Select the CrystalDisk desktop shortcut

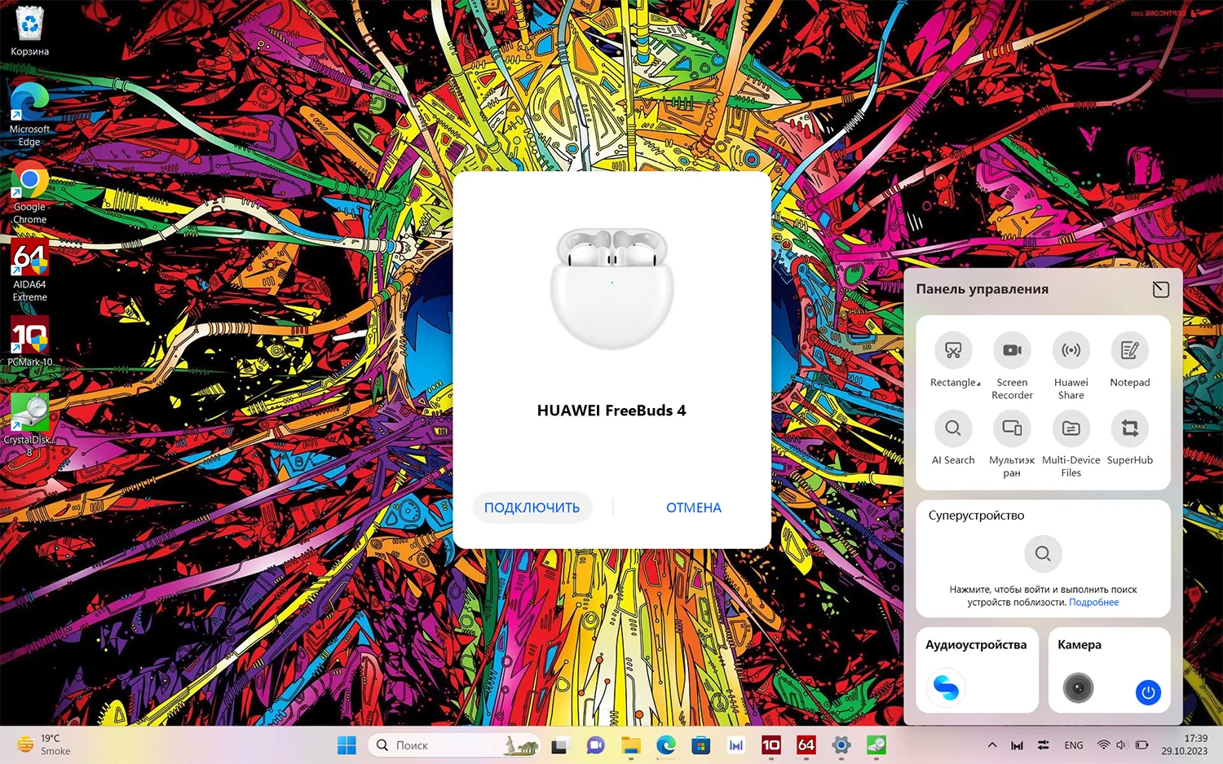pos(29,425)
